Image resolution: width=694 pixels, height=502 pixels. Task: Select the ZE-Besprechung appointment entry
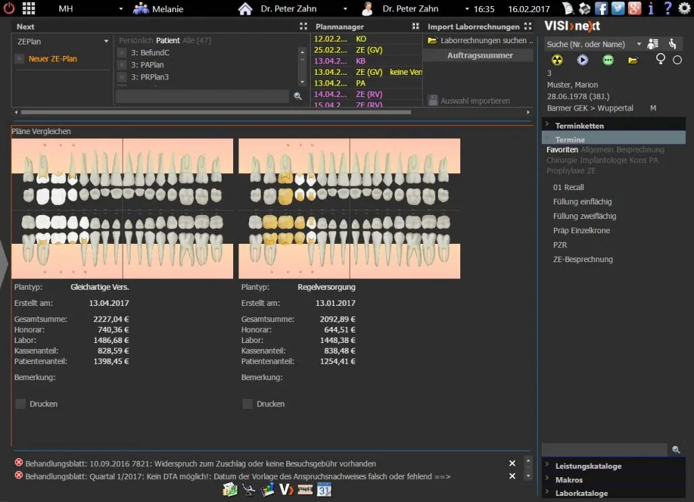(583, 259)
